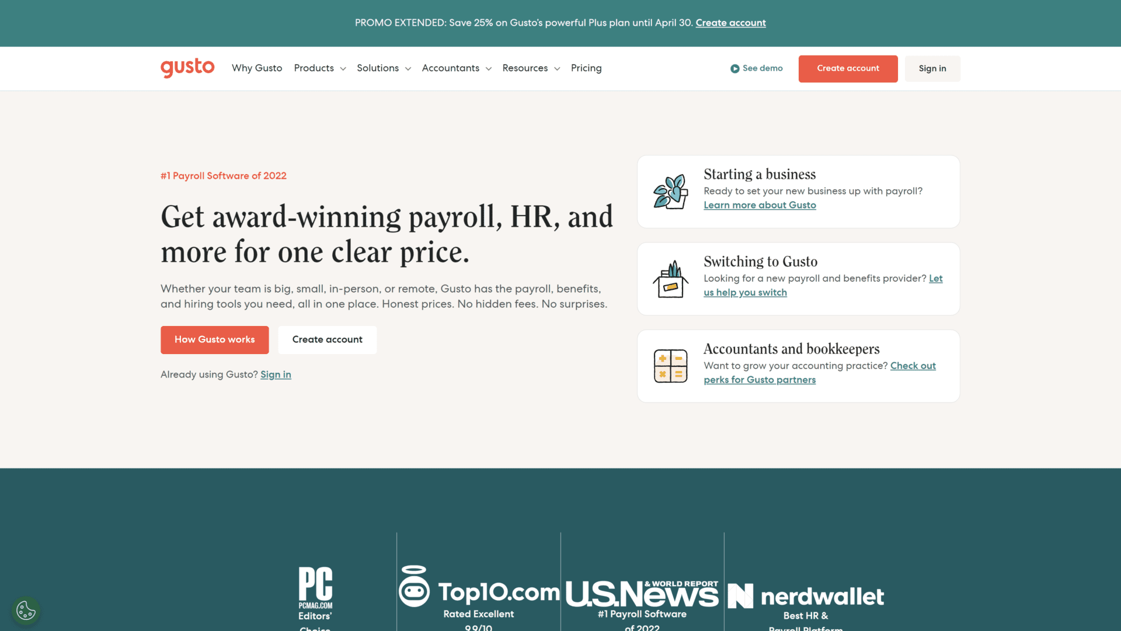The width and height of the screenshot is (1121, 631).
Task: Click the Sign in link
Action: click(932, 68)
